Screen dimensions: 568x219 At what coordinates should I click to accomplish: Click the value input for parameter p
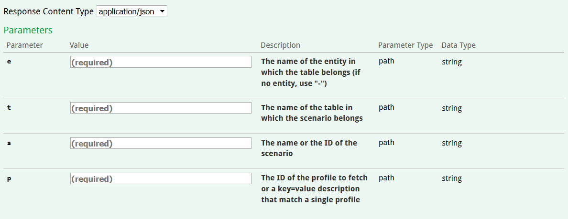pos(161,178)
